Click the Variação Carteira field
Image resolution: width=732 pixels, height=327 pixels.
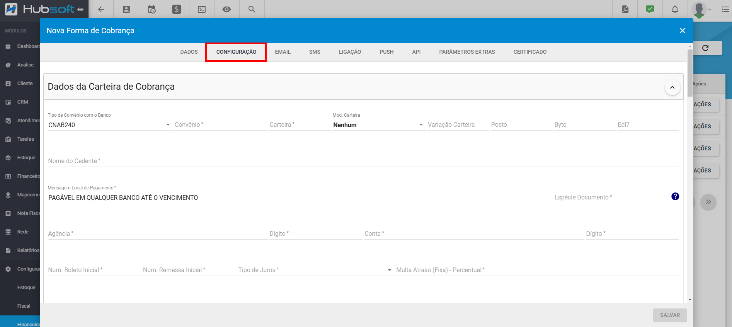pyautogui.click(x=458, y=125)
